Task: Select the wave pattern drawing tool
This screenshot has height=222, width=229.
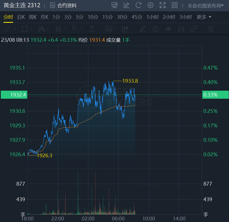Action: point(41,29)
